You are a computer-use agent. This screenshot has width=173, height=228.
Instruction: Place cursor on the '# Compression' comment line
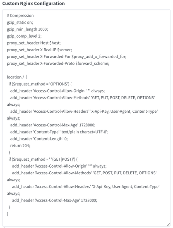tap(20, 16)
